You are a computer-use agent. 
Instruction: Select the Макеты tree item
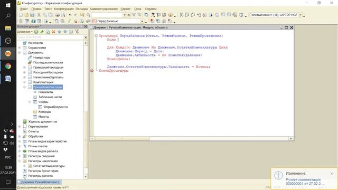click(x=43, y=117)
